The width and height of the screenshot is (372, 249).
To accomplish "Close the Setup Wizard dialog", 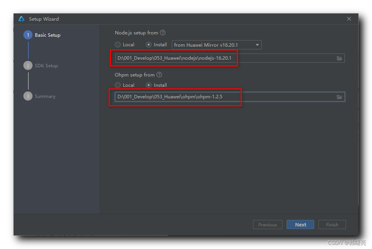I will coord(349,19).
